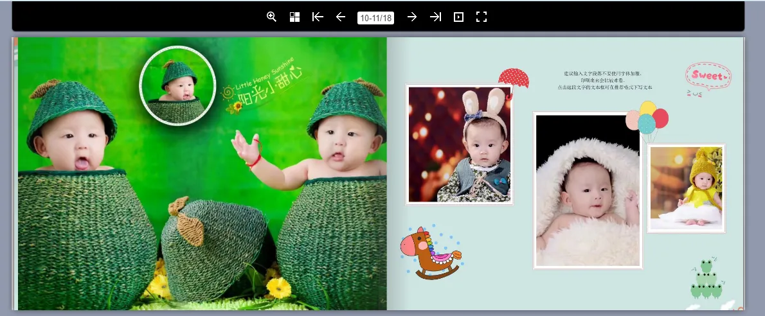
Task: Jump to the last page
Action: (435, 17)
